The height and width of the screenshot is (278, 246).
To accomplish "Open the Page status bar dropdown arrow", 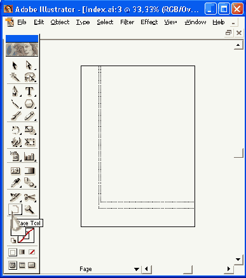I will 137,269.
